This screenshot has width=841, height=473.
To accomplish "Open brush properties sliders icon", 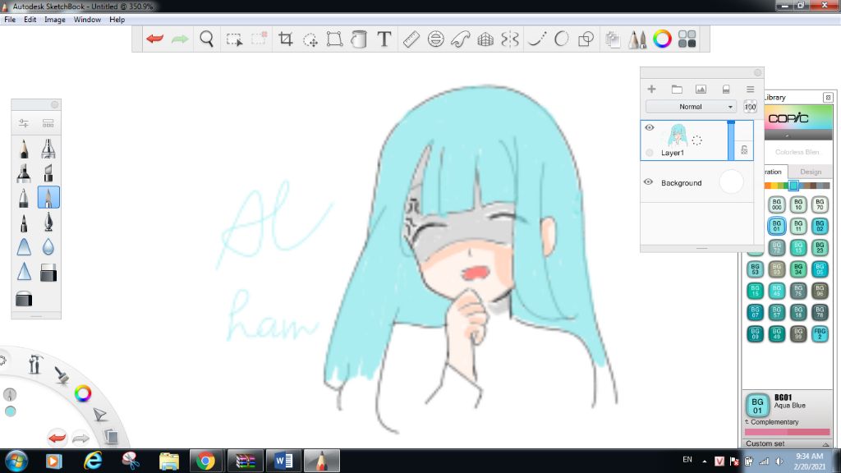I will click(x=24, y=123).
